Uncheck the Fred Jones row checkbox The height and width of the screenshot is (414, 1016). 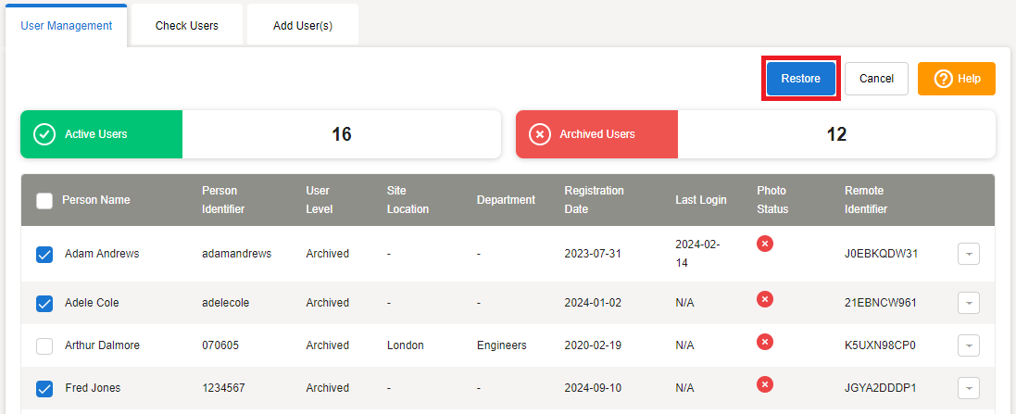pos(44,388)
